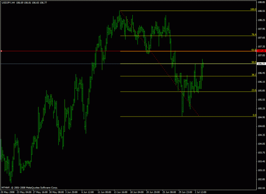This screenshot has height=194, width=266.
Task: Click the 104.05 price axis label
Action: pyautogui.click(x=261, y=144)
